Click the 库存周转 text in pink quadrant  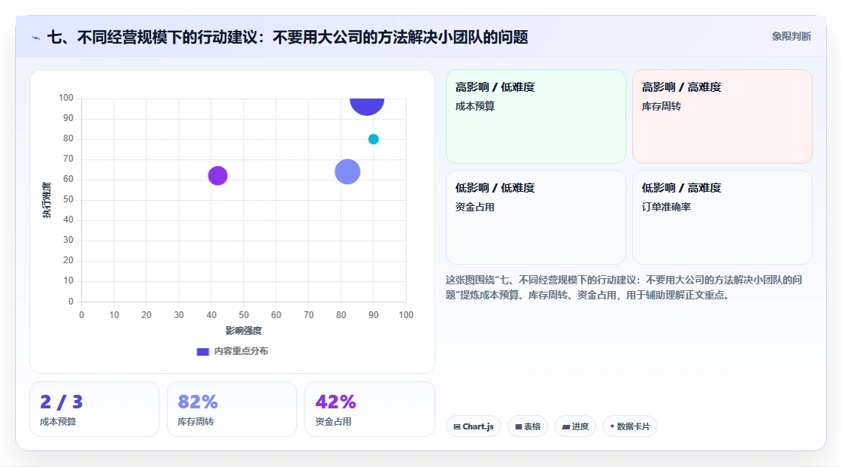pos(662,106)
